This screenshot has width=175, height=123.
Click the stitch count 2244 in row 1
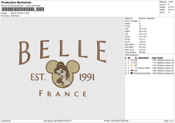pyautogui.click(x=135, y=60)
